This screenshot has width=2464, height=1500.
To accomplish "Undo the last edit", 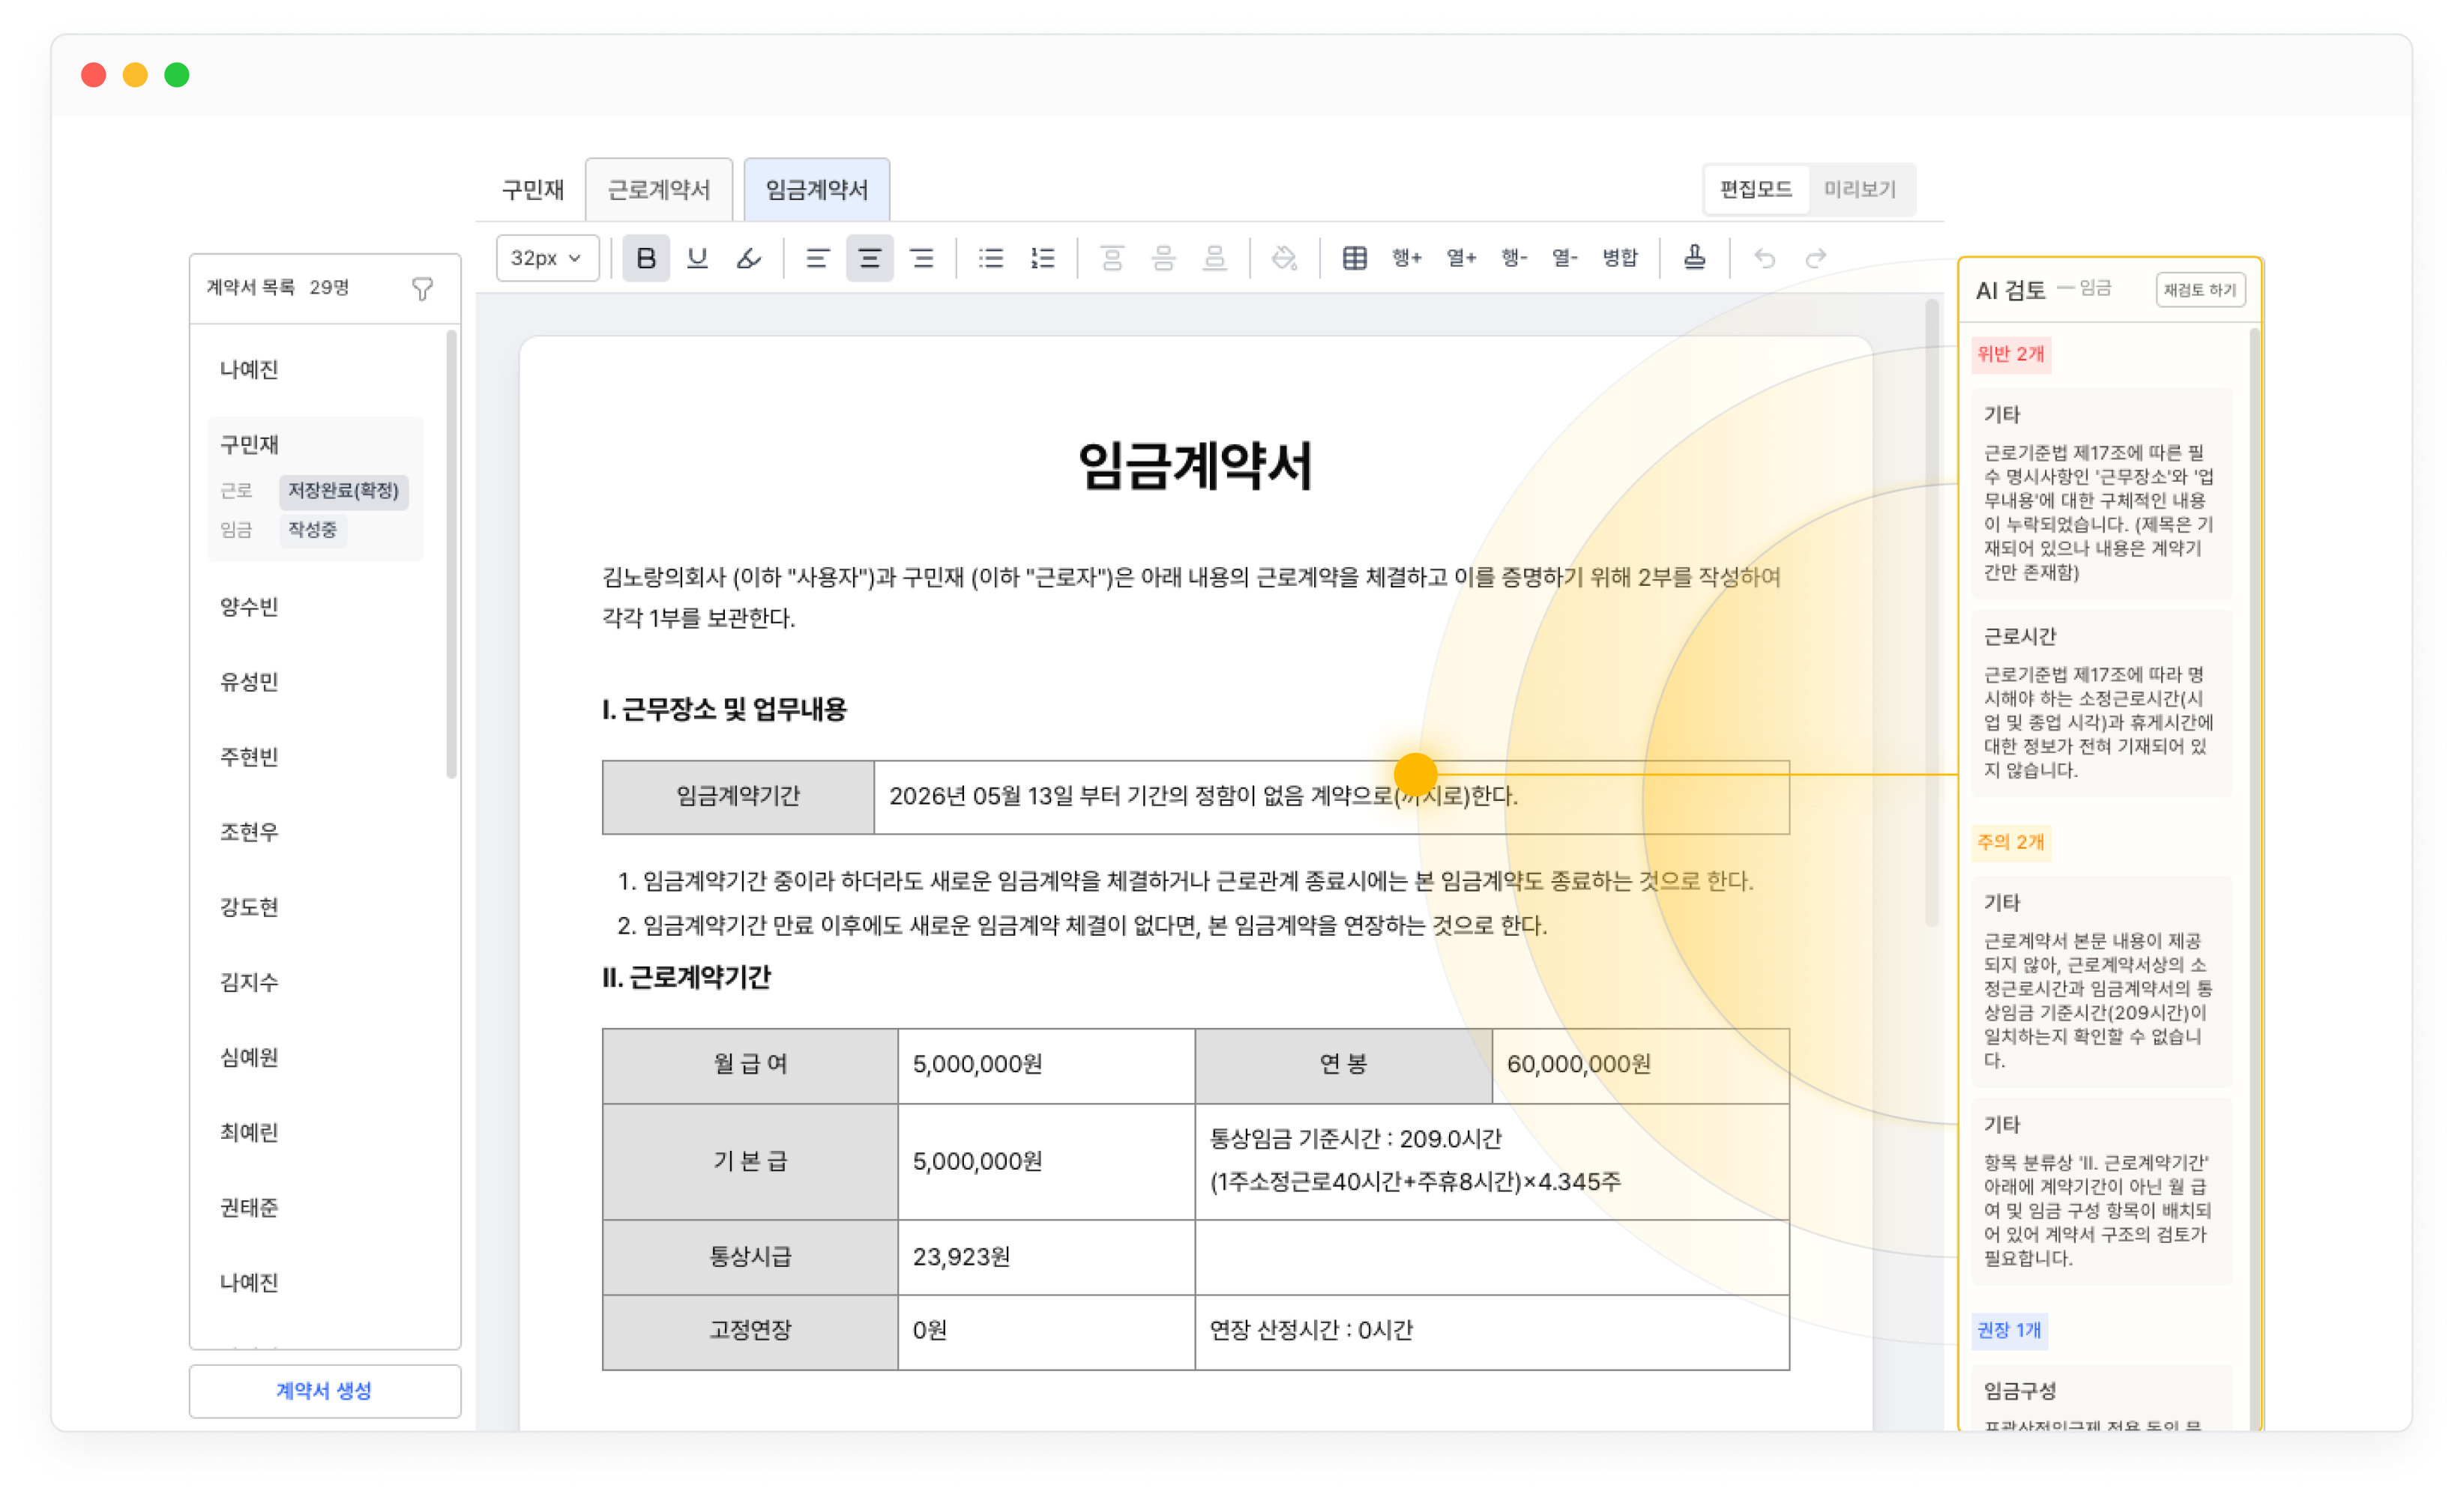I will (x=1764, y=258).
